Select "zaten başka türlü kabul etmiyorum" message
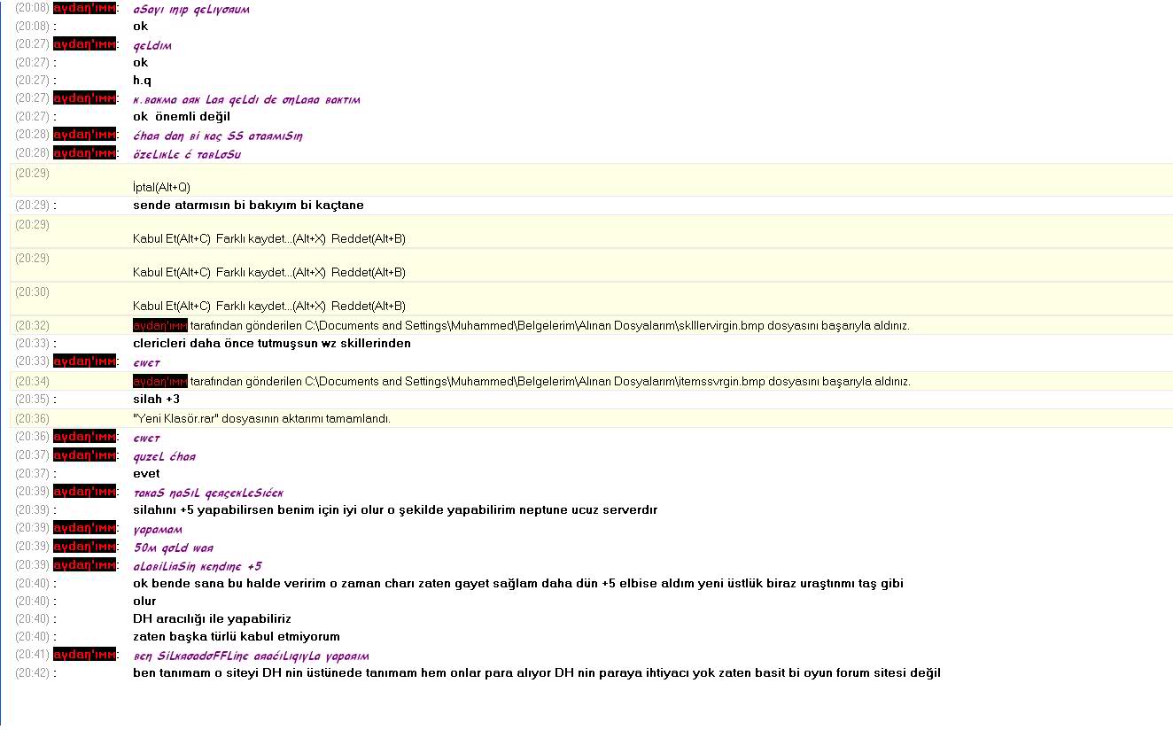This screenshot has width=1173, height=730. click(237, 637)
